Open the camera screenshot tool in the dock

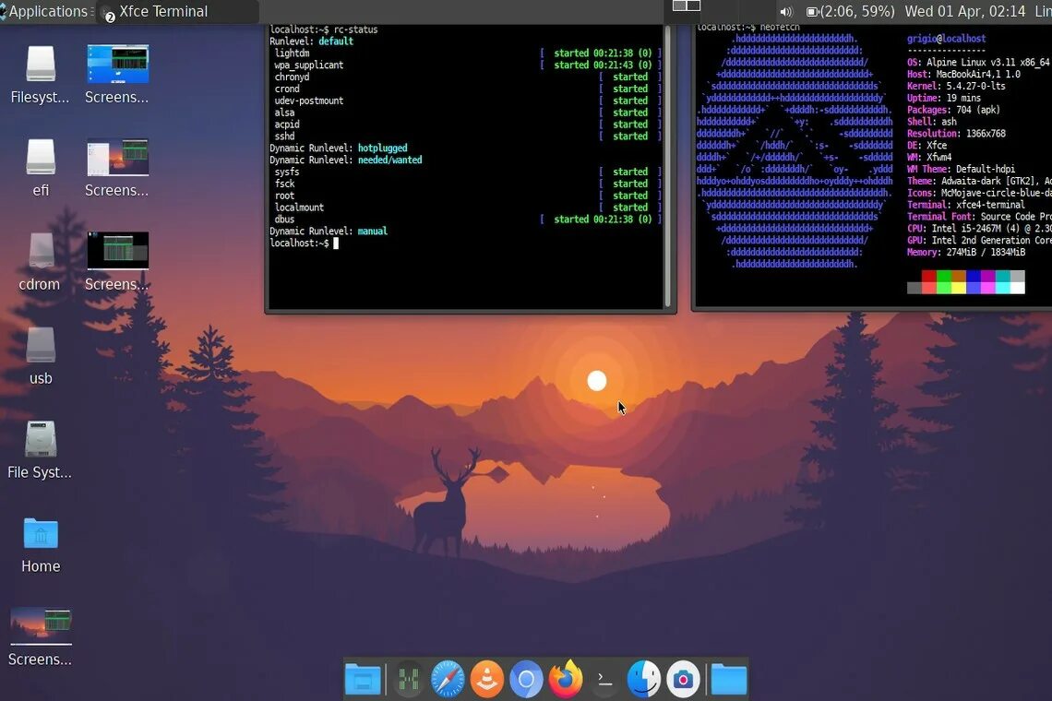click(x=683, y=680)
